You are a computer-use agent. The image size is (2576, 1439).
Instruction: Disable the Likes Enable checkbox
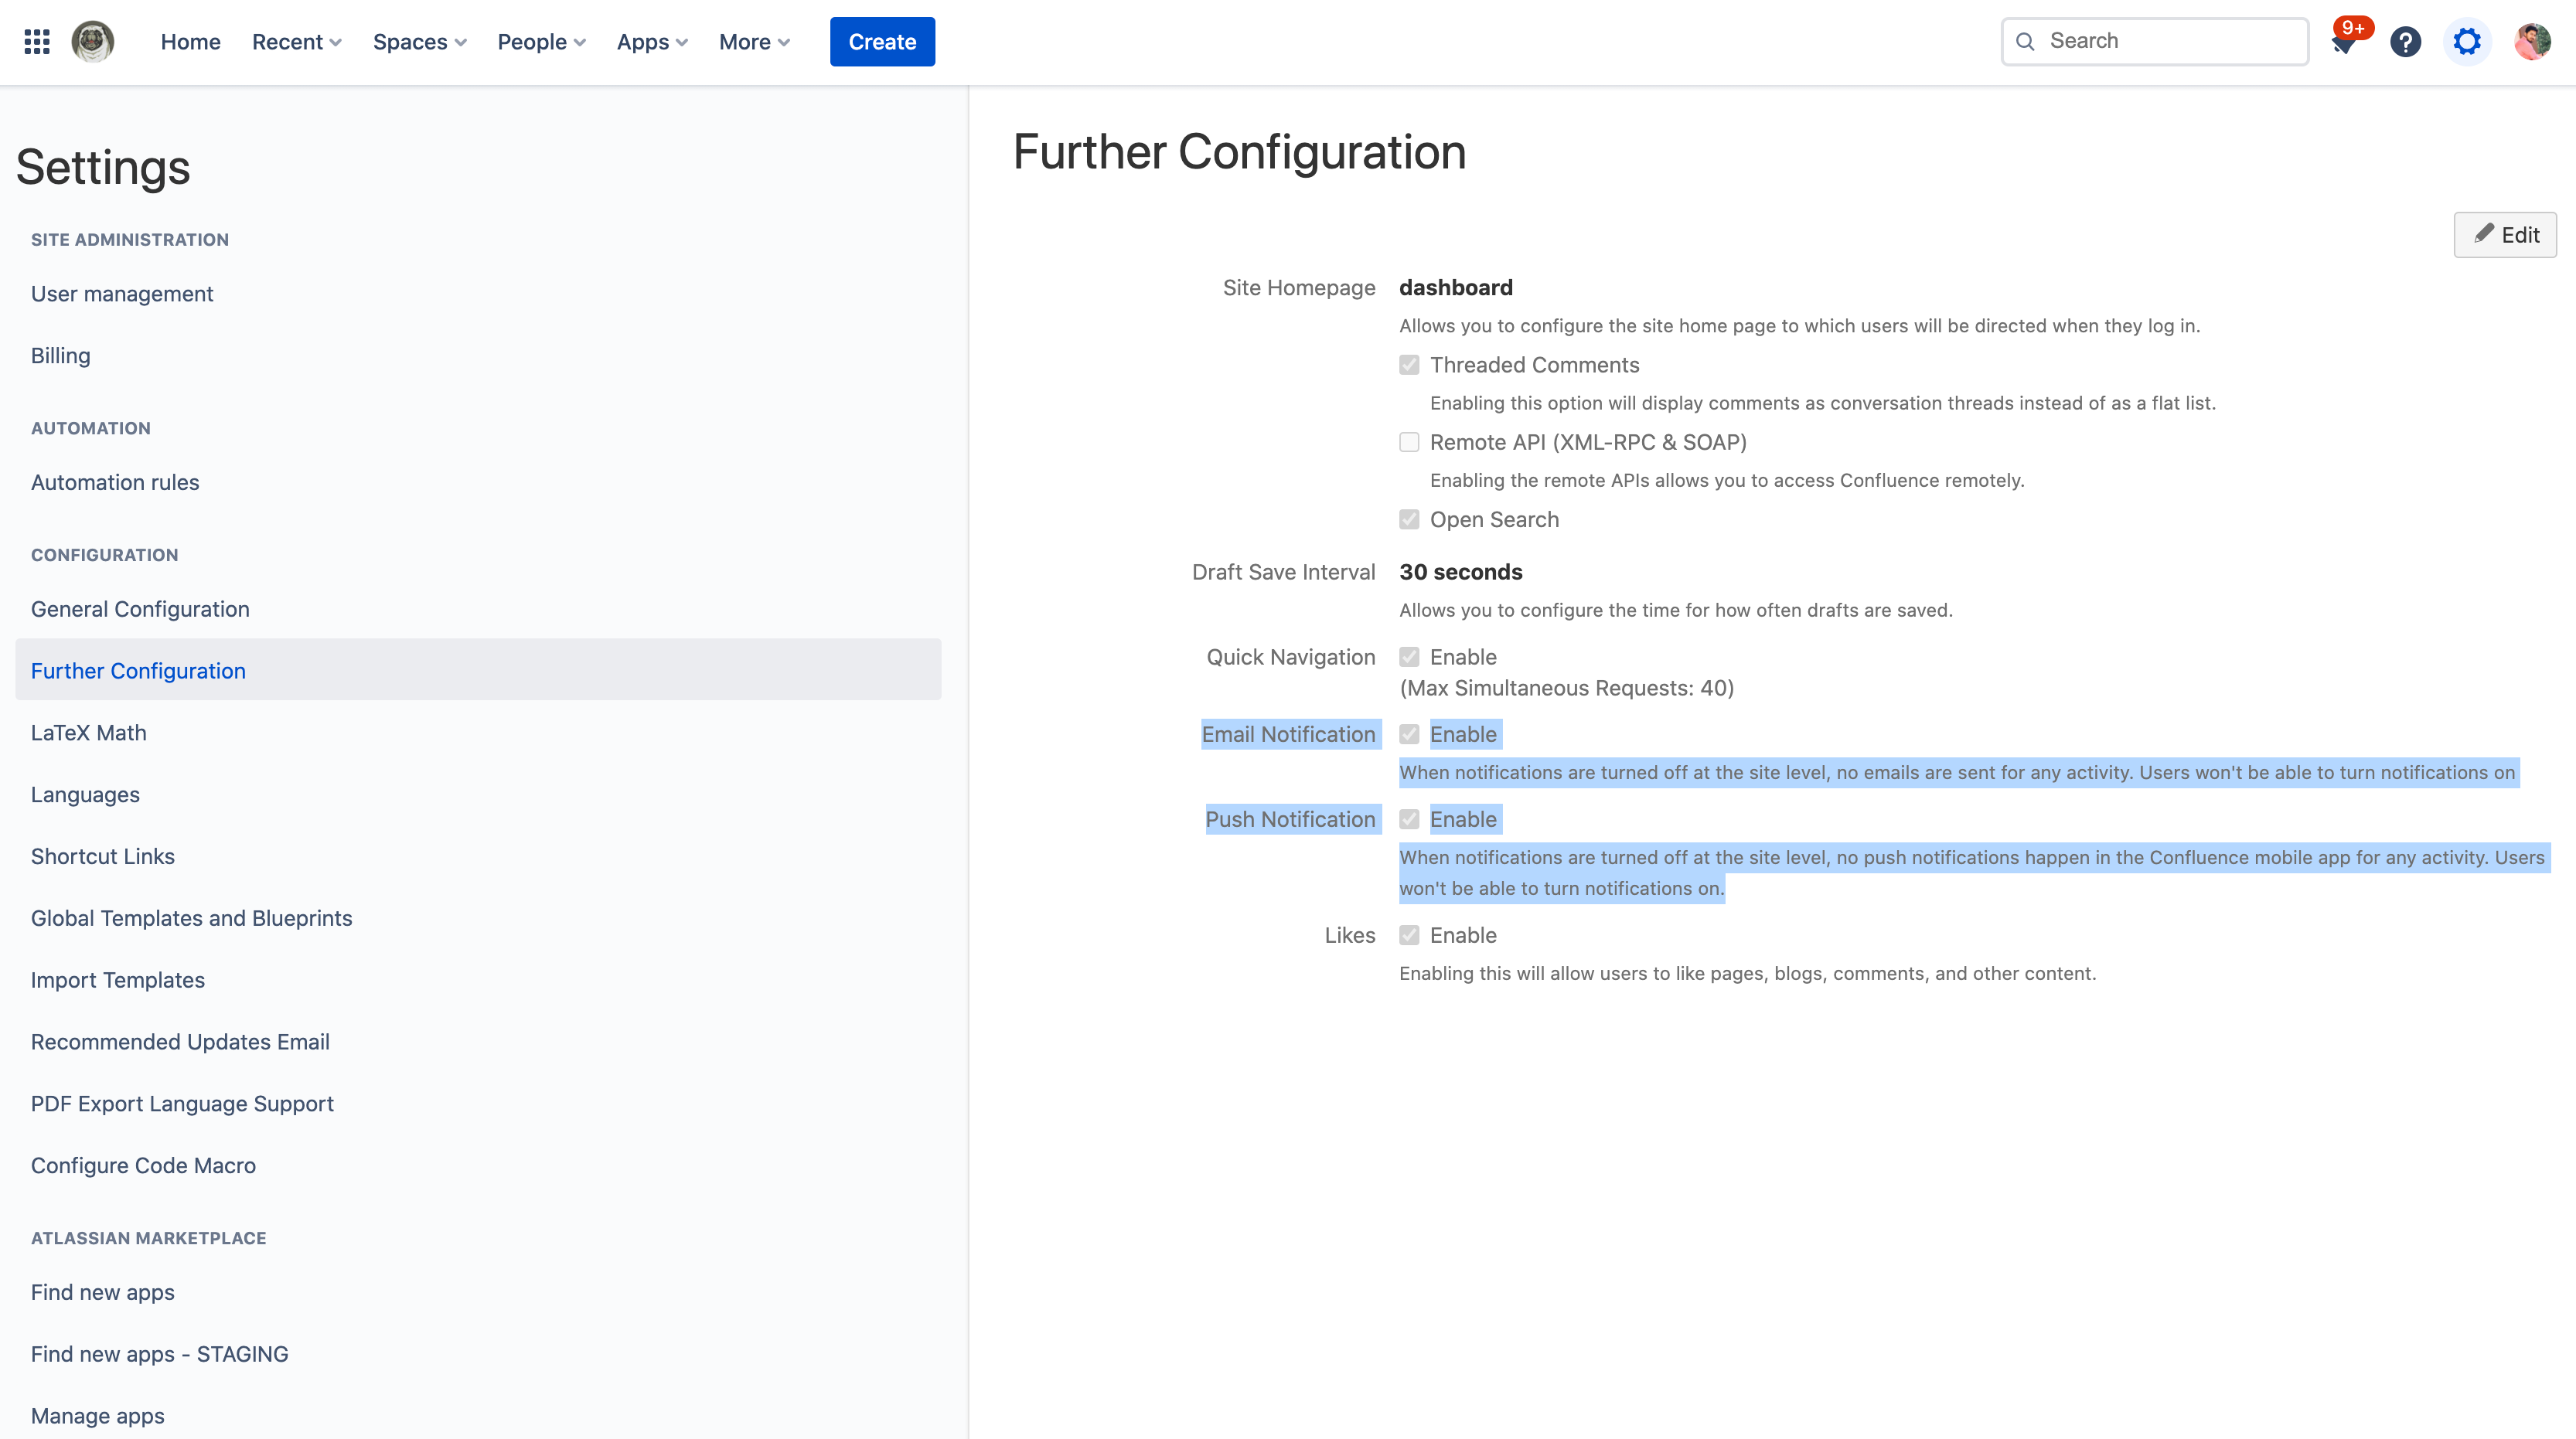[1409, 934]
